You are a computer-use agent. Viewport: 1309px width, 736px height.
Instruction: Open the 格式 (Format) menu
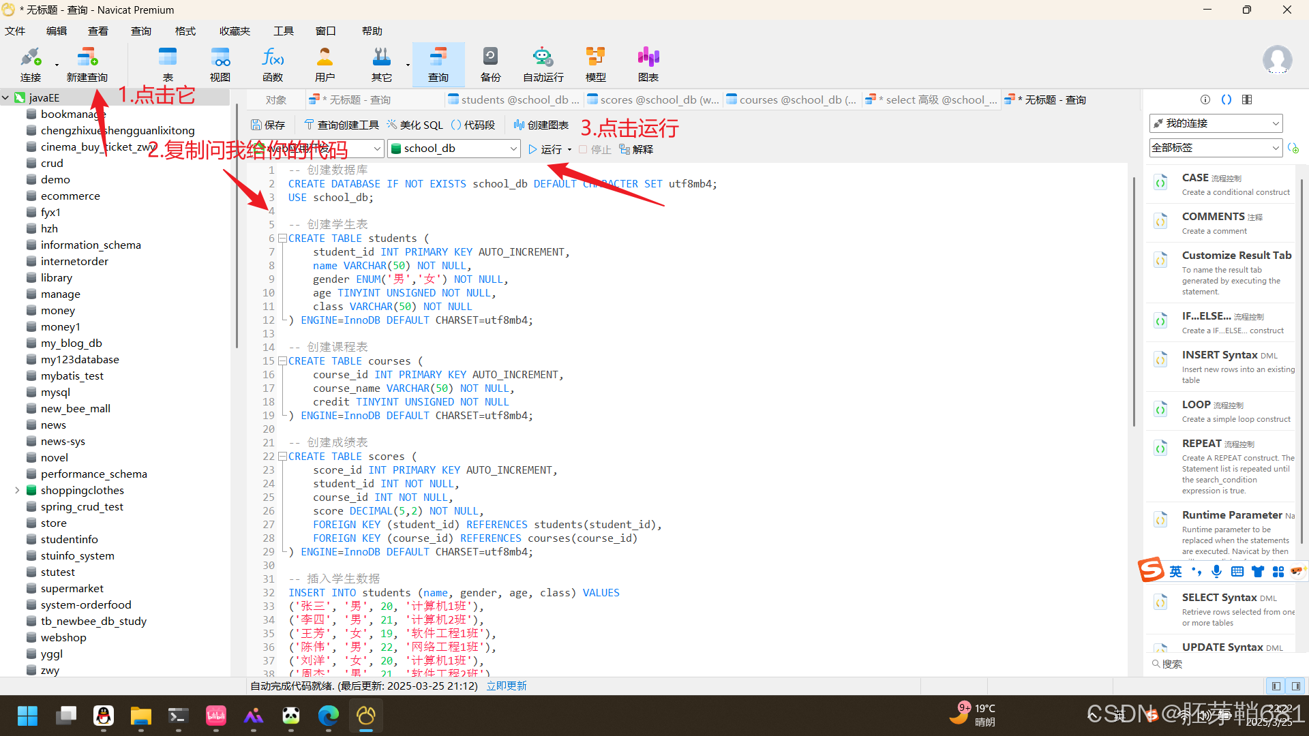pos(185,31)
